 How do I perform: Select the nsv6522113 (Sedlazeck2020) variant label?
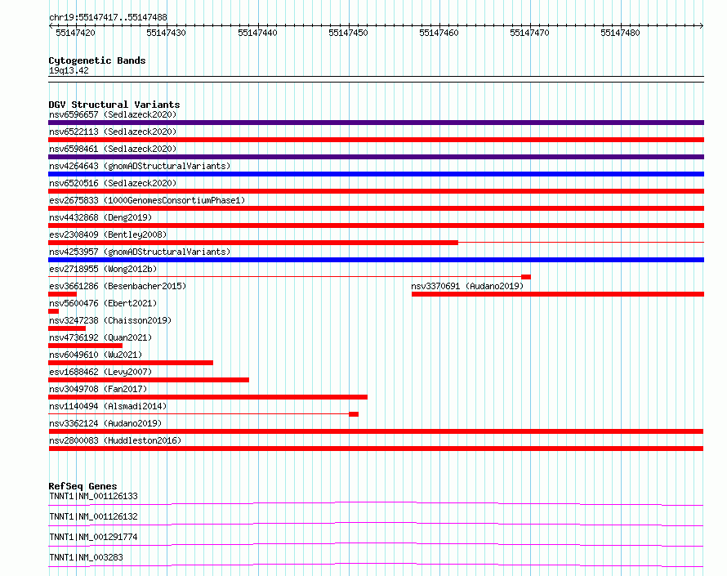click(113, 132)
